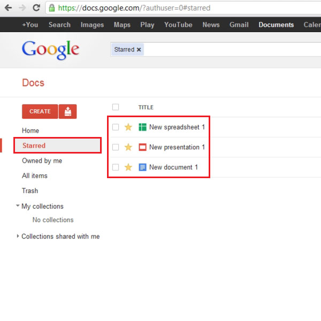Check the box for New presentation 1

tap(116, 147)
